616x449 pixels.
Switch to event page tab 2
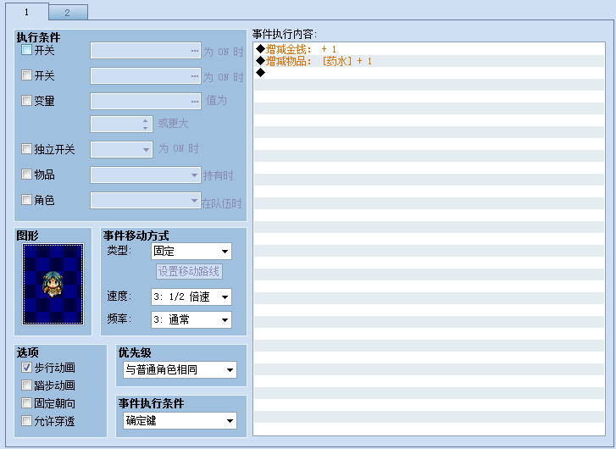pyautogui.click(x=68, y=13)
